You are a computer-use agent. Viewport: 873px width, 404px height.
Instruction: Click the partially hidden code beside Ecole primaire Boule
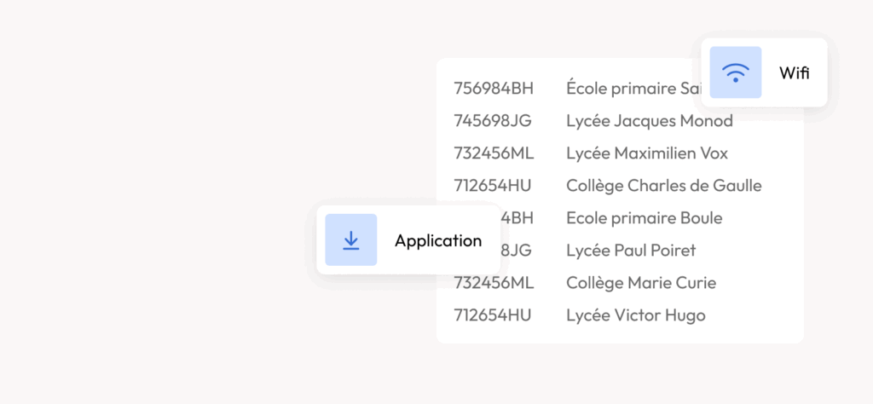[x=517, y=218]
